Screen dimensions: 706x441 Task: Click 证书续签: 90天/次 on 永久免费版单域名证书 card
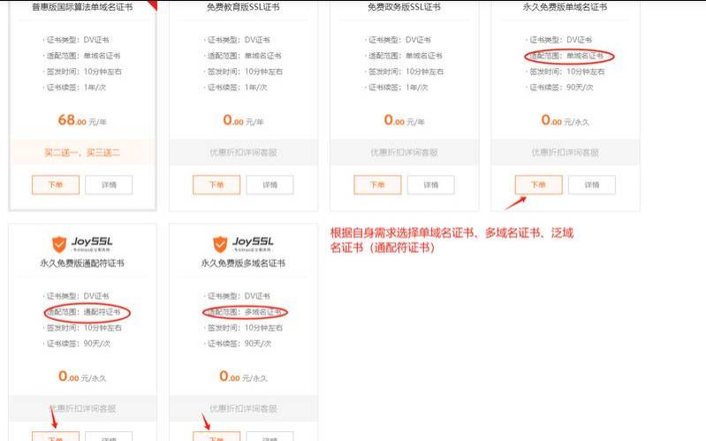(x=560, y=87)
